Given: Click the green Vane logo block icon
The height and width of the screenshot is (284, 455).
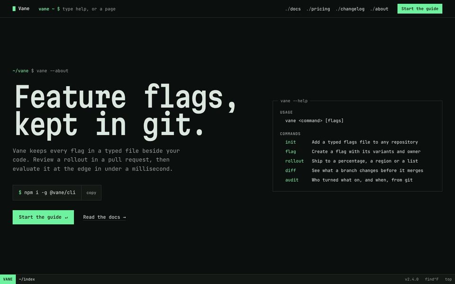Looking at the screenshot, I should click(x=14, y=9).
